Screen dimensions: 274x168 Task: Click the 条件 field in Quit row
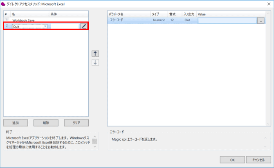coord(64,27)
